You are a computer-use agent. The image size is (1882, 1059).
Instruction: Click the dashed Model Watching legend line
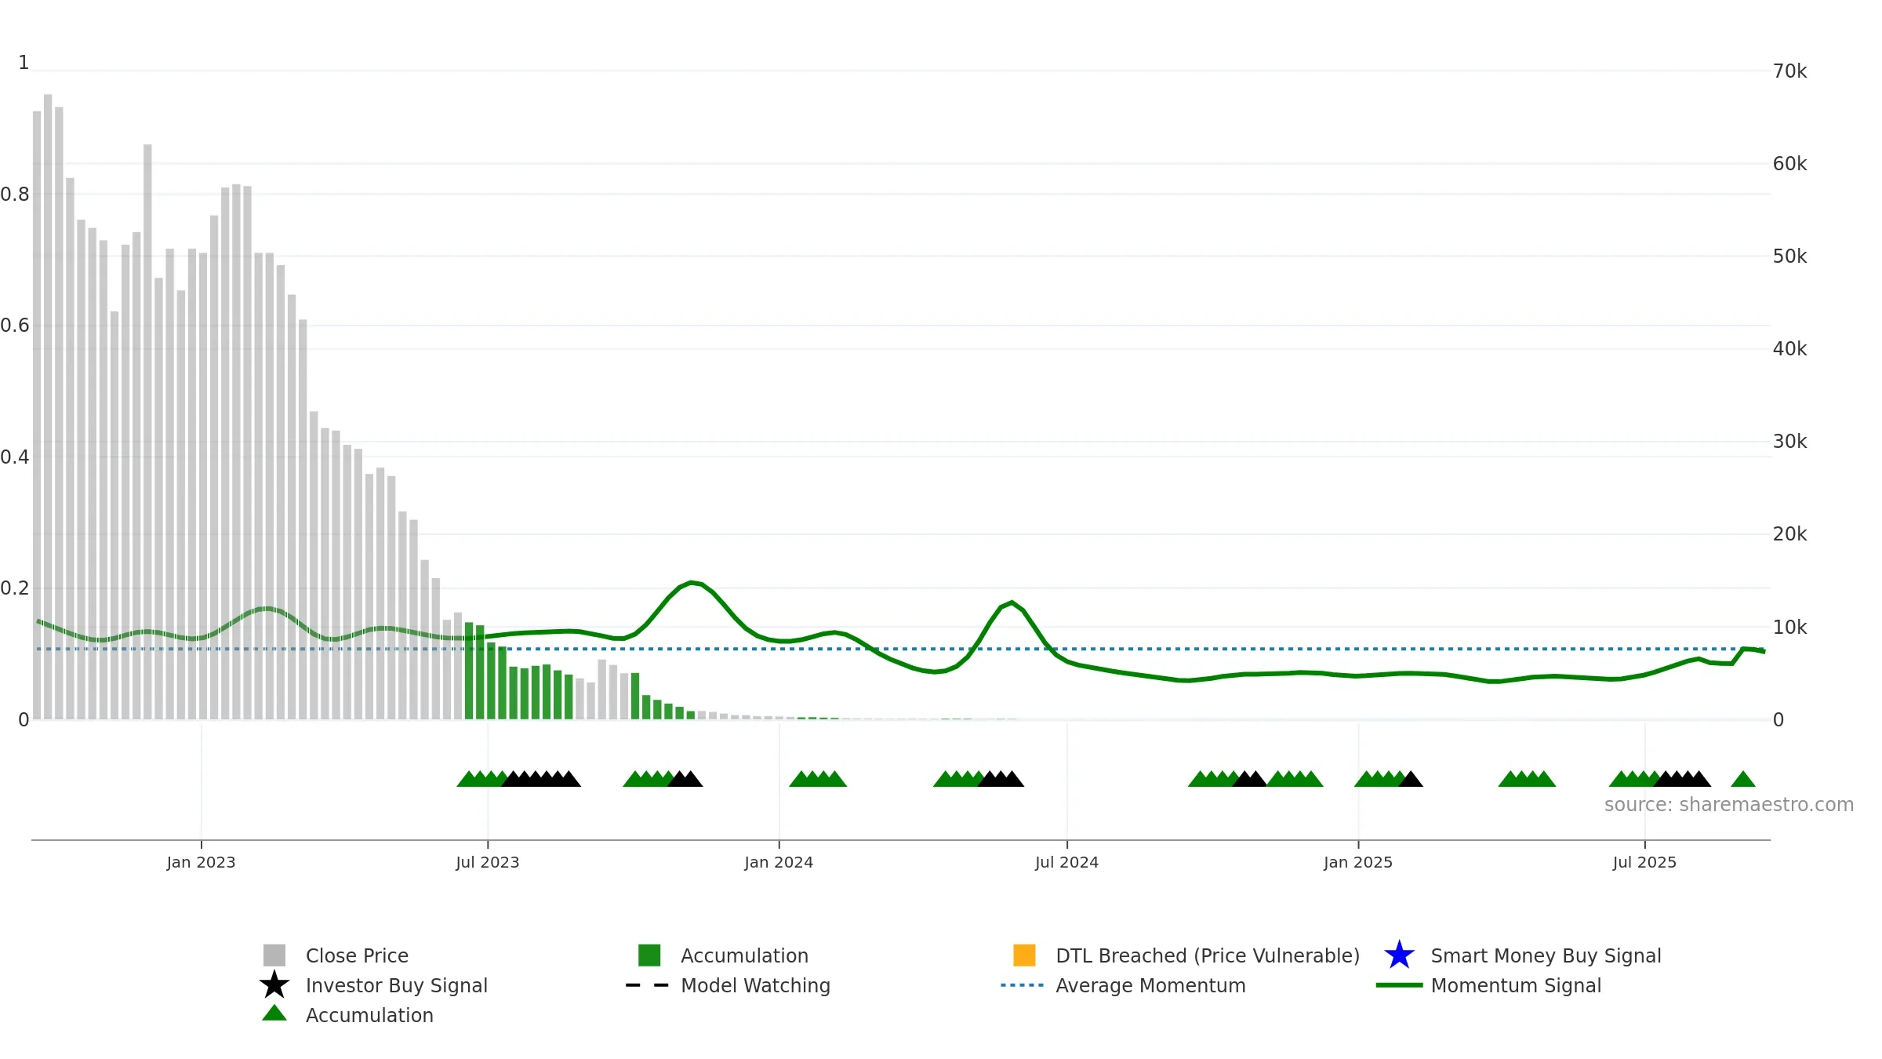647,985
